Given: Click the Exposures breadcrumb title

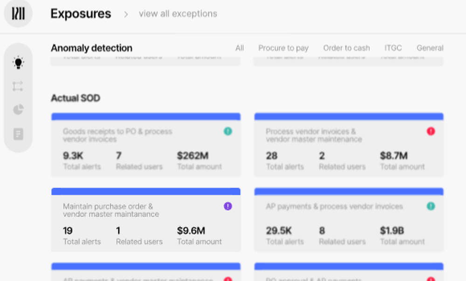Looking at the screenshot, I should tap(81, 14).
